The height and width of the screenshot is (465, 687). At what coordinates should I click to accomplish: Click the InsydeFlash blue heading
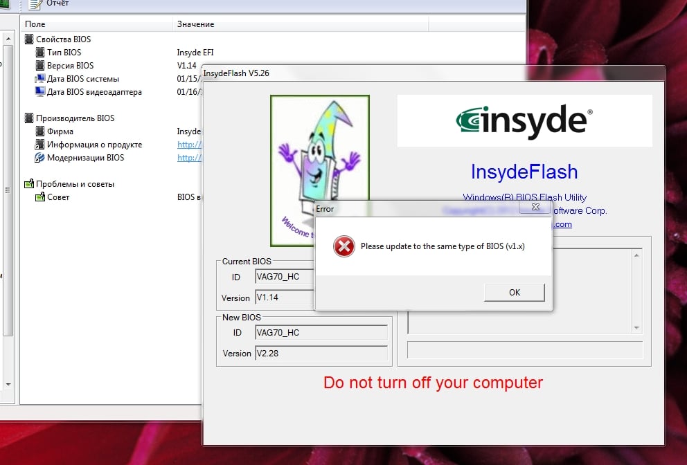(524, 172)
